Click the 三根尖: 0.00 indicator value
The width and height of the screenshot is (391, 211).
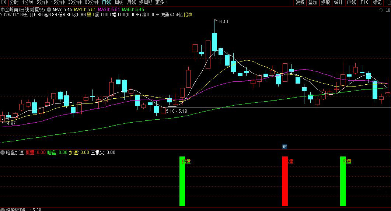pyautogui.click(x=103, y=152)
